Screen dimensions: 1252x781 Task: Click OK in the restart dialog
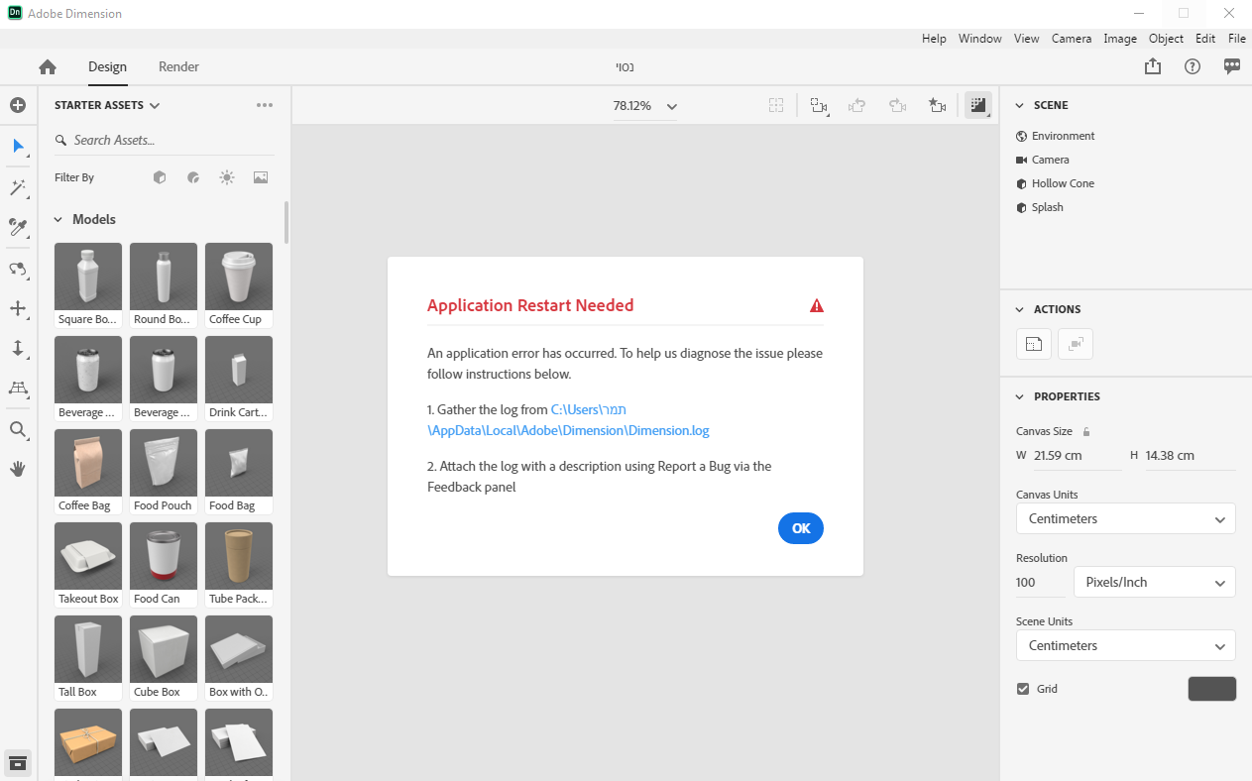click(801, 528)
